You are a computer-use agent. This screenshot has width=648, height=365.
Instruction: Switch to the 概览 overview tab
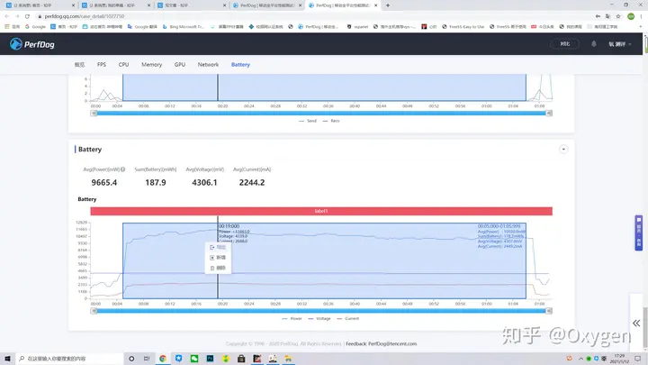click(79, 65)
